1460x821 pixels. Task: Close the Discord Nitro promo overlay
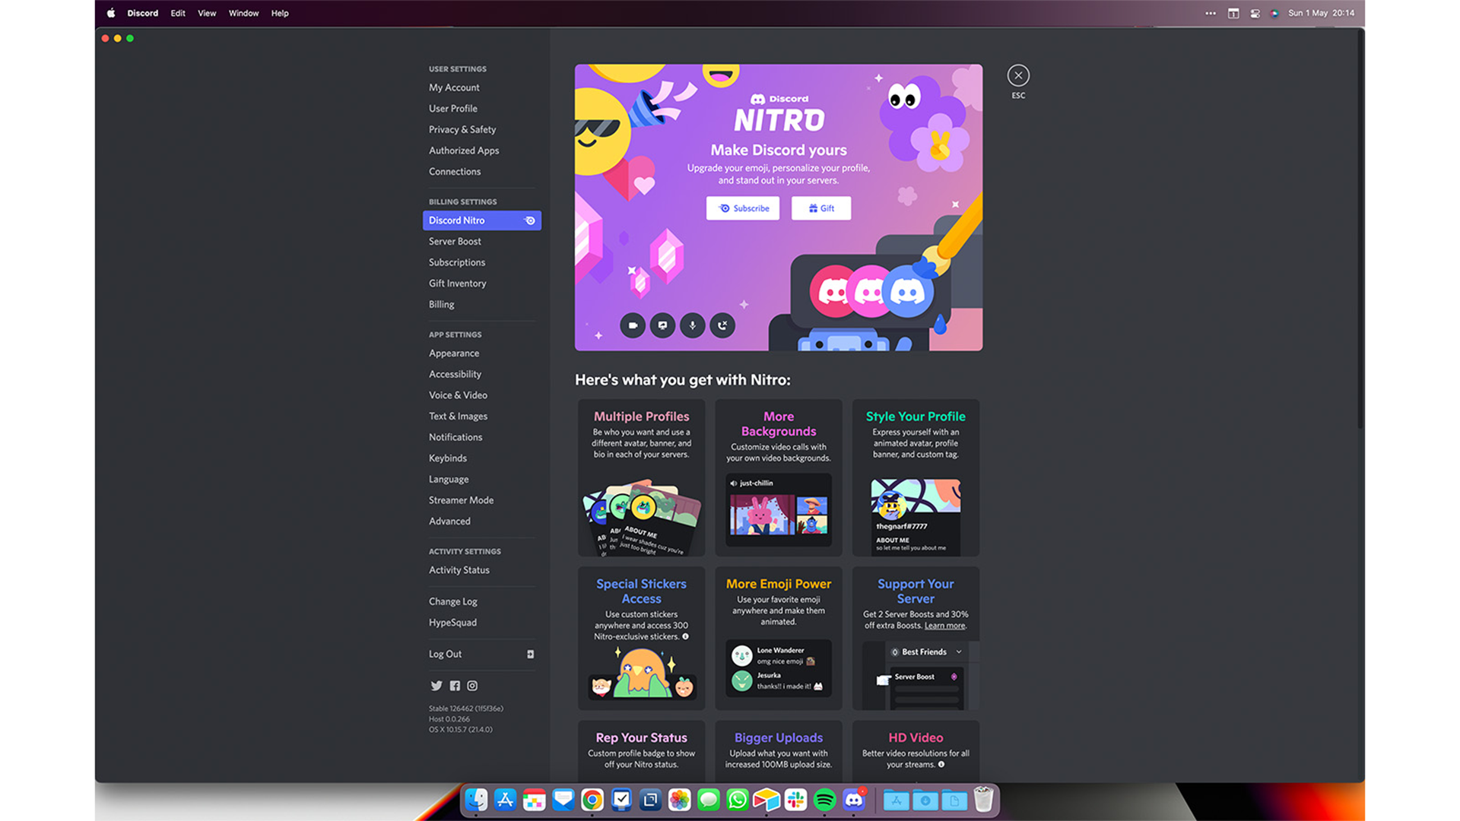1017,74
